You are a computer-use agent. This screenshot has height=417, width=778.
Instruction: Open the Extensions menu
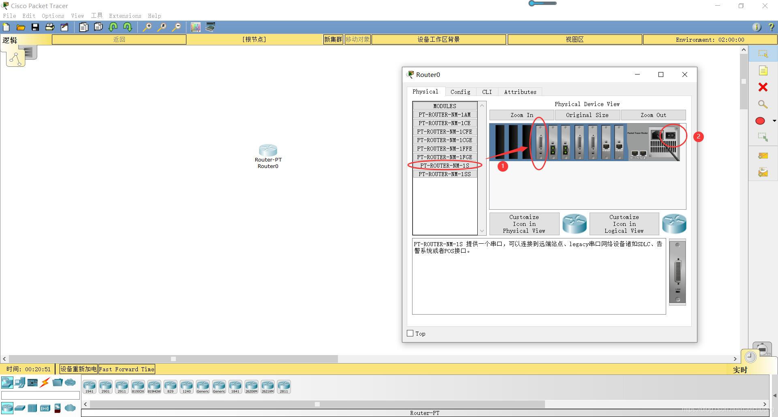[x=125, y=16]
